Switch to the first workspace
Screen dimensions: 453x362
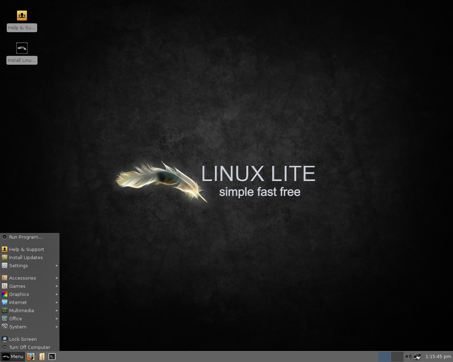384,357
